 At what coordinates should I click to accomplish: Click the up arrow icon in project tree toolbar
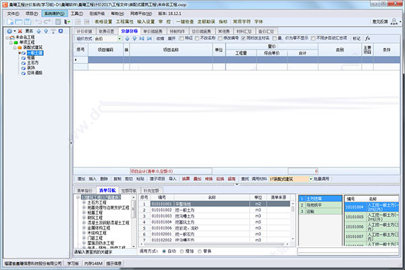(x=38, y=31)
